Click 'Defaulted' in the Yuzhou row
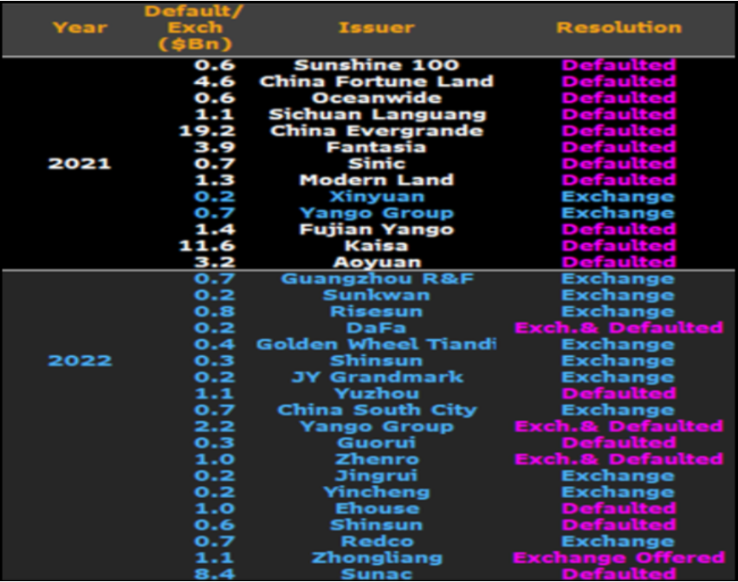 coord(619,394)
